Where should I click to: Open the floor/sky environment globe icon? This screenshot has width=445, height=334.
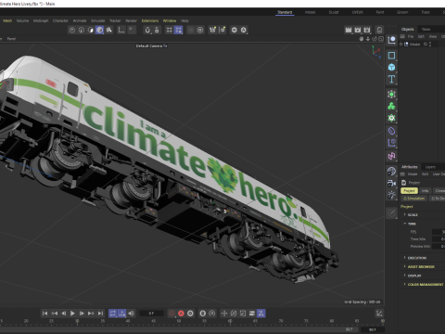[x=391, y=171]
